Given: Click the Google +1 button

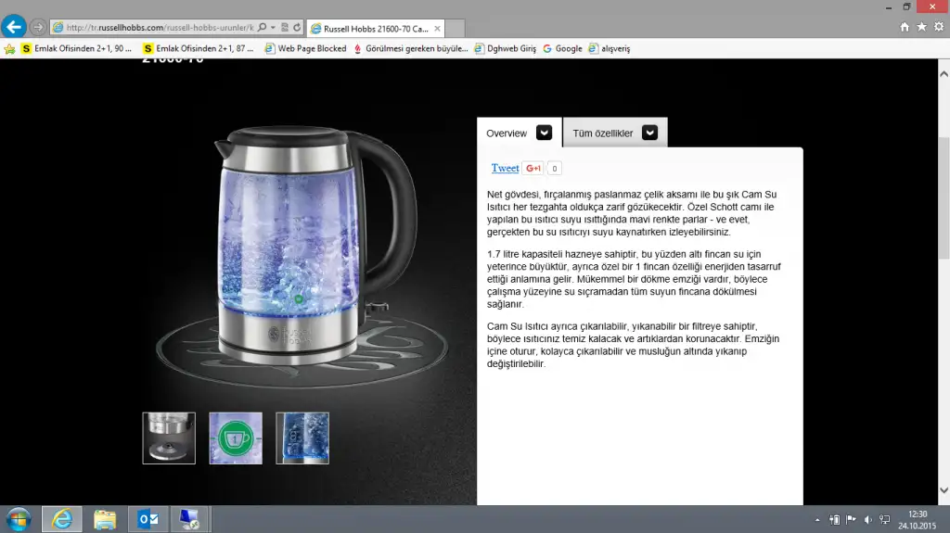Looking at the screenshot, I should click(533, 169).
